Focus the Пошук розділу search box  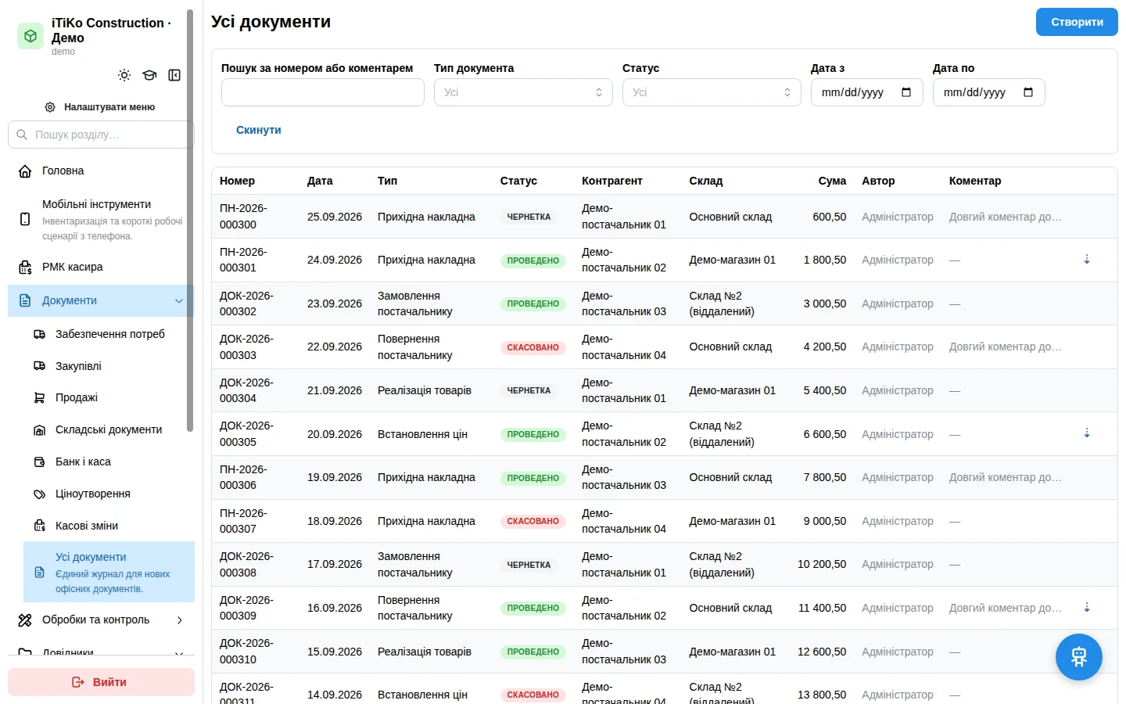click(x=101, y=135)
